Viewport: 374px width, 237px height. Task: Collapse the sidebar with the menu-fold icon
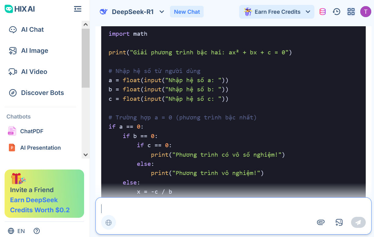pos(78,9)
